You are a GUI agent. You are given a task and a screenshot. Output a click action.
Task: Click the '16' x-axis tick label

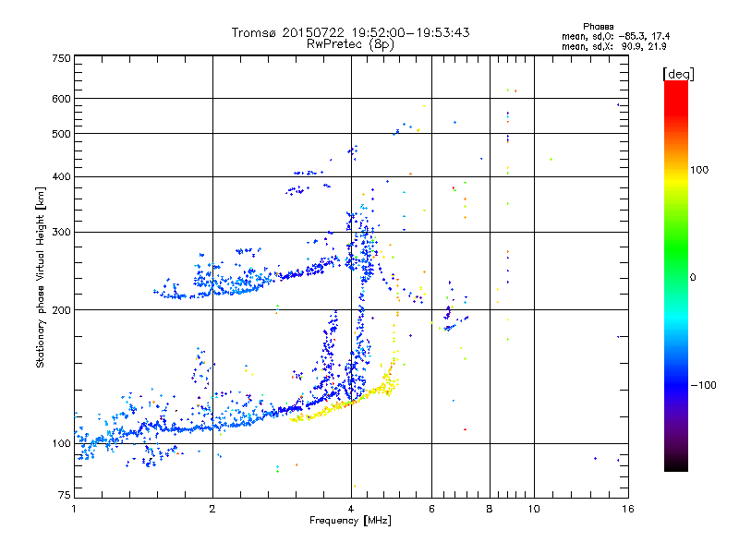coord(628,509)
